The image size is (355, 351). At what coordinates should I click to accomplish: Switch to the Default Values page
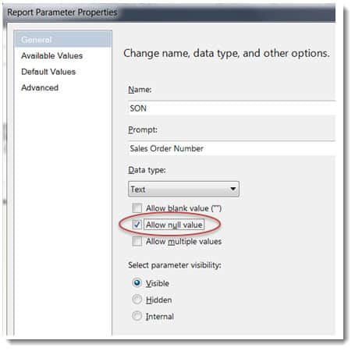tap(48, 72)
